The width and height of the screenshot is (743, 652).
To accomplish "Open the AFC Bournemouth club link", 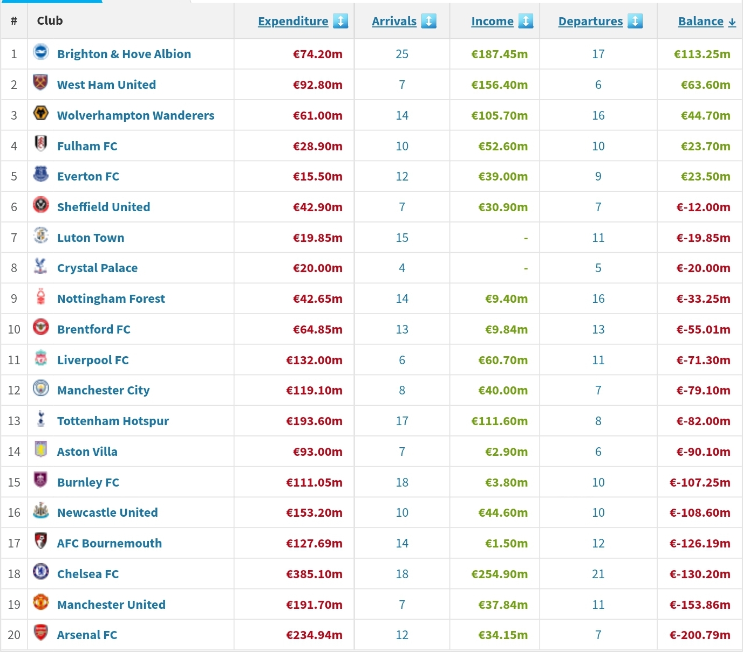I will pos(110,543).
